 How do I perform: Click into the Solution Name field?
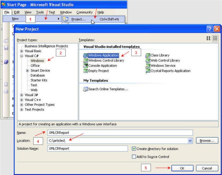(88, 148)
